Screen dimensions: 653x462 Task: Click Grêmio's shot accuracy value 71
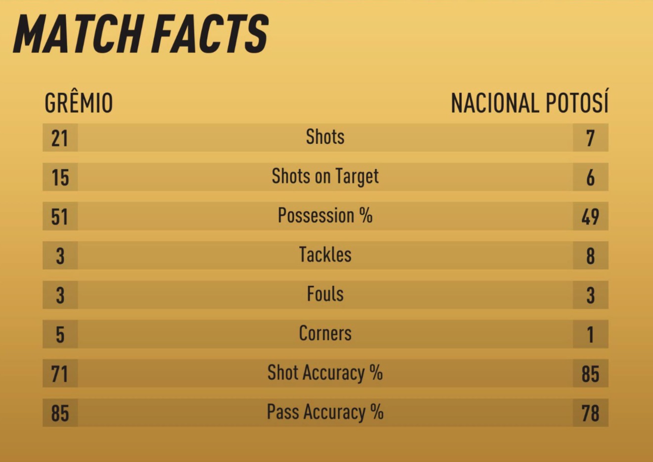(x=60, y=373)
